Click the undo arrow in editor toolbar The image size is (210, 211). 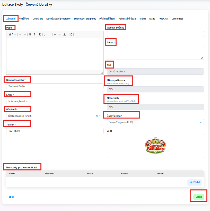[20, 34]
